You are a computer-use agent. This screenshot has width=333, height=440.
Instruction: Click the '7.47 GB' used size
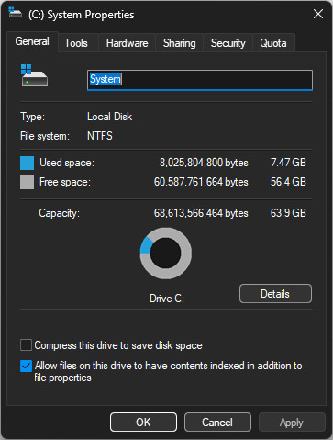[x=288, y=163]
